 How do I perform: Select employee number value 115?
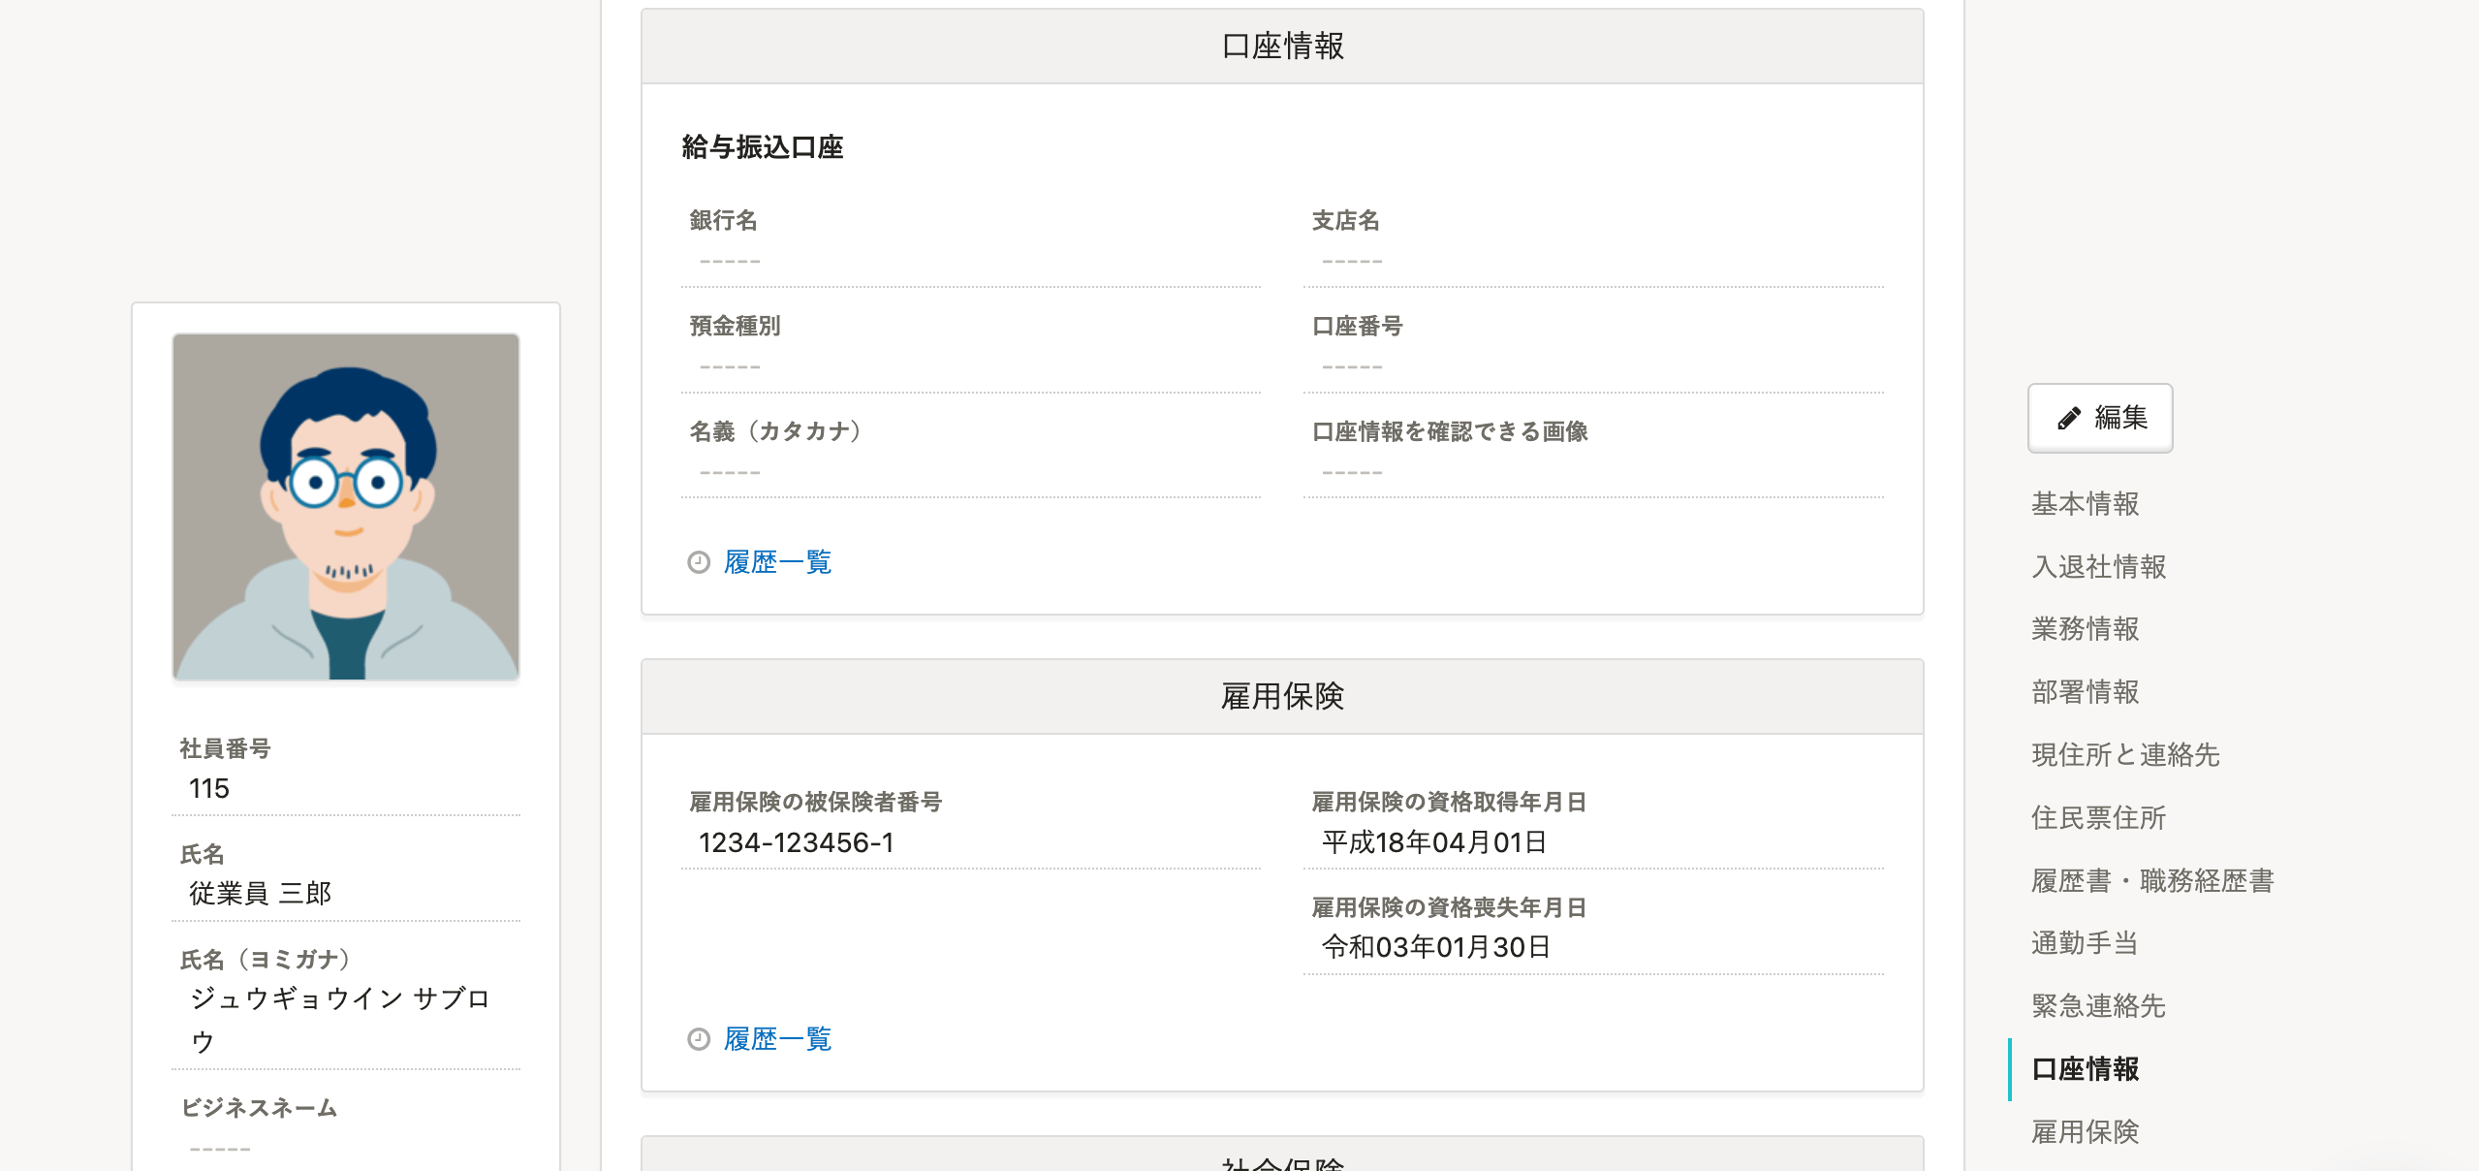(x=209, y=789)
